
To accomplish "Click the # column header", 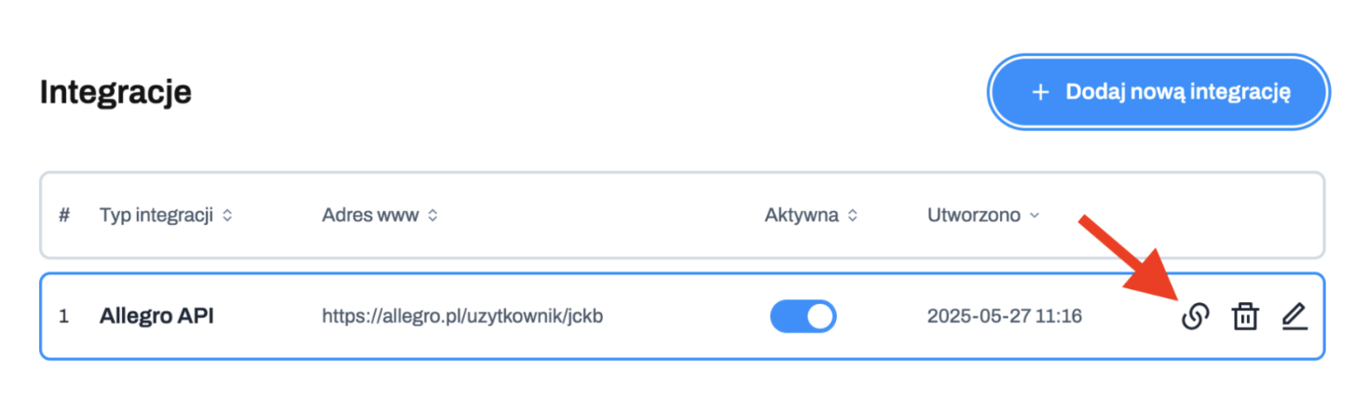I will click(64, 216).
